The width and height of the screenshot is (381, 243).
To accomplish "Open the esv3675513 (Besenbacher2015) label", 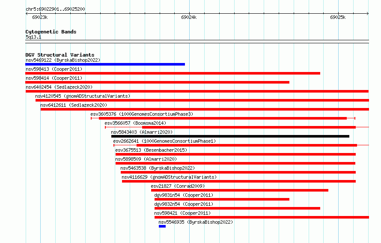I will click(x=151, y=150).
